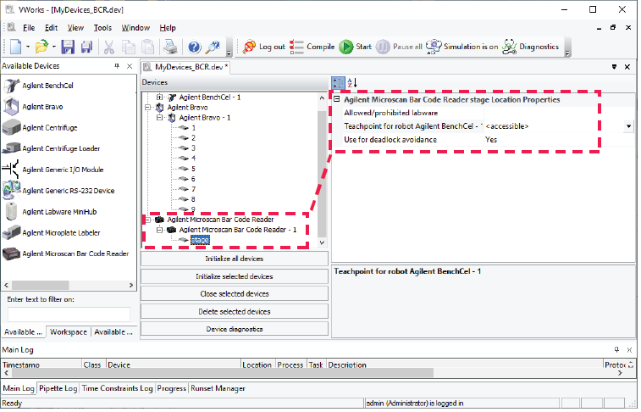Open the Window menu

point(135,28)
